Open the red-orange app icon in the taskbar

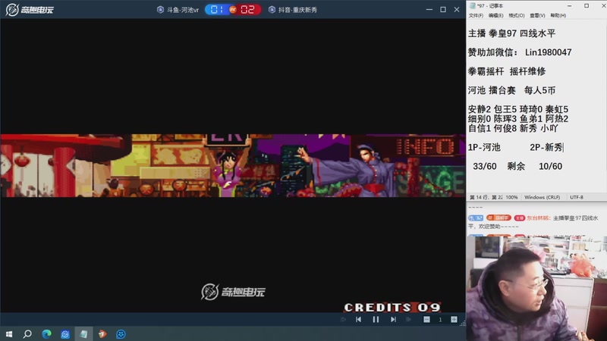[x=102, y=333]
